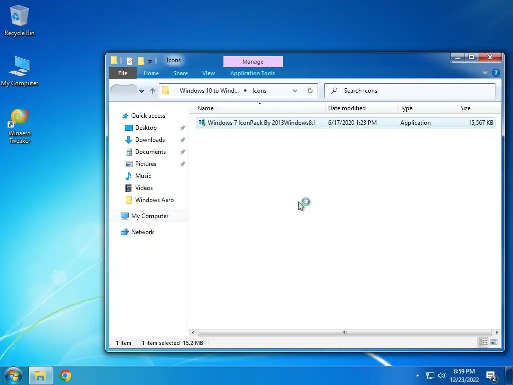The width and height of the screenshot is (513, 385).
Task: Open Help with the question mark icon
Action: click(495, 73)
